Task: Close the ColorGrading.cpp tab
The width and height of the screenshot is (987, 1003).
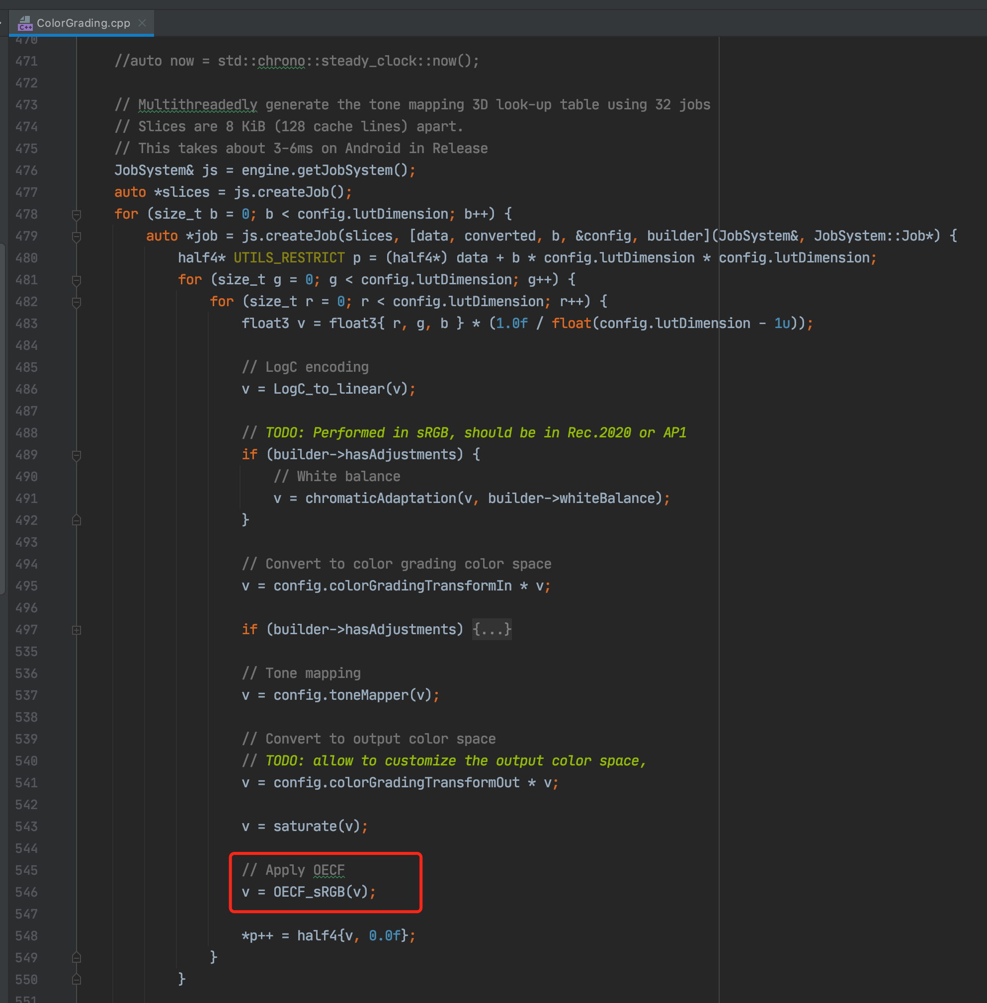Action: point(142,23)
